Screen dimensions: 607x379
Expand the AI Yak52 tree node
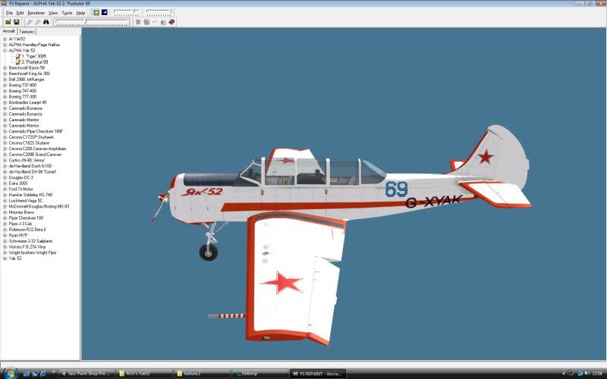(x=5, y=39)
